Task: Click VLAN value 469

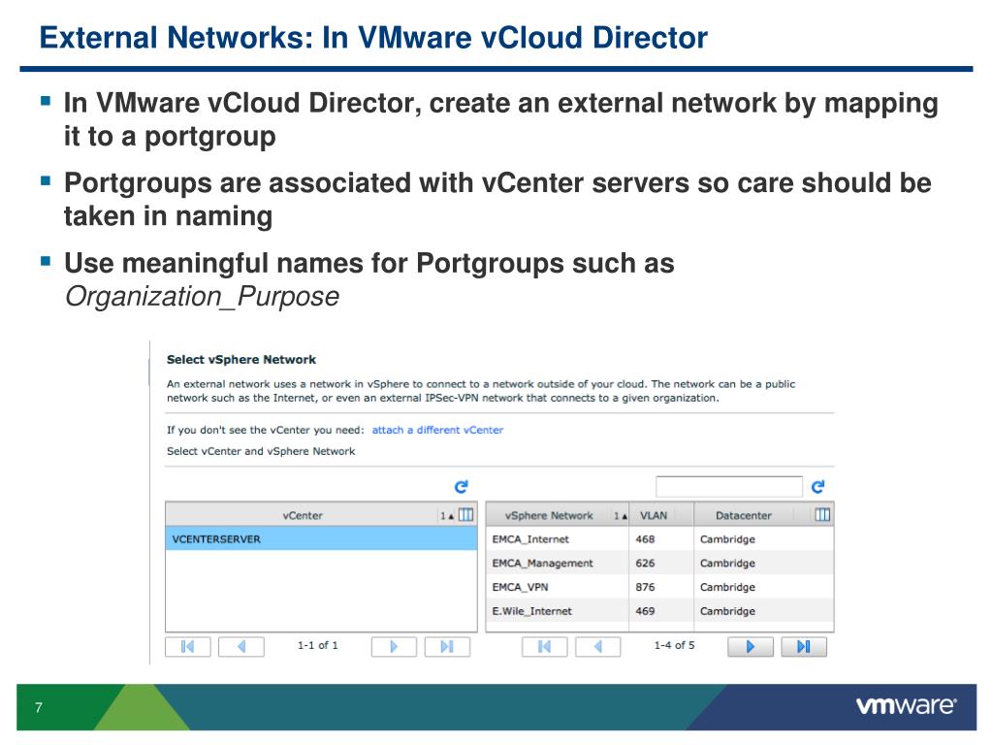Action: pyautogui.click(x=645, y=611)
